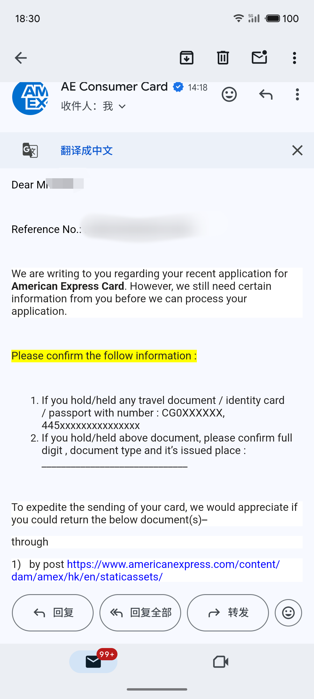Open the top-bar three-dot overflow menu

pos(295,58)
